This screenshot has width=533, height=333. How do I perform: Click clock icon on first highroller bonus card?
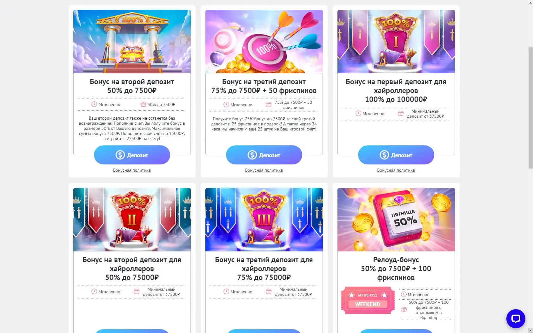point(358,113)
